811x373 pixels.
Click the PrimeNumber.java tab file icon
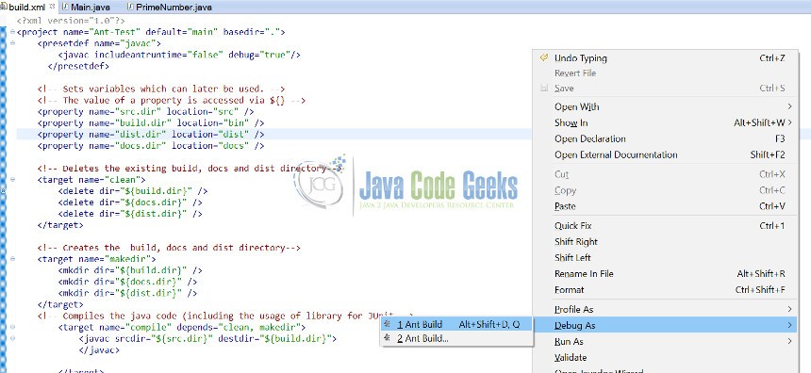pyautogui.click(x=130, y=8)
